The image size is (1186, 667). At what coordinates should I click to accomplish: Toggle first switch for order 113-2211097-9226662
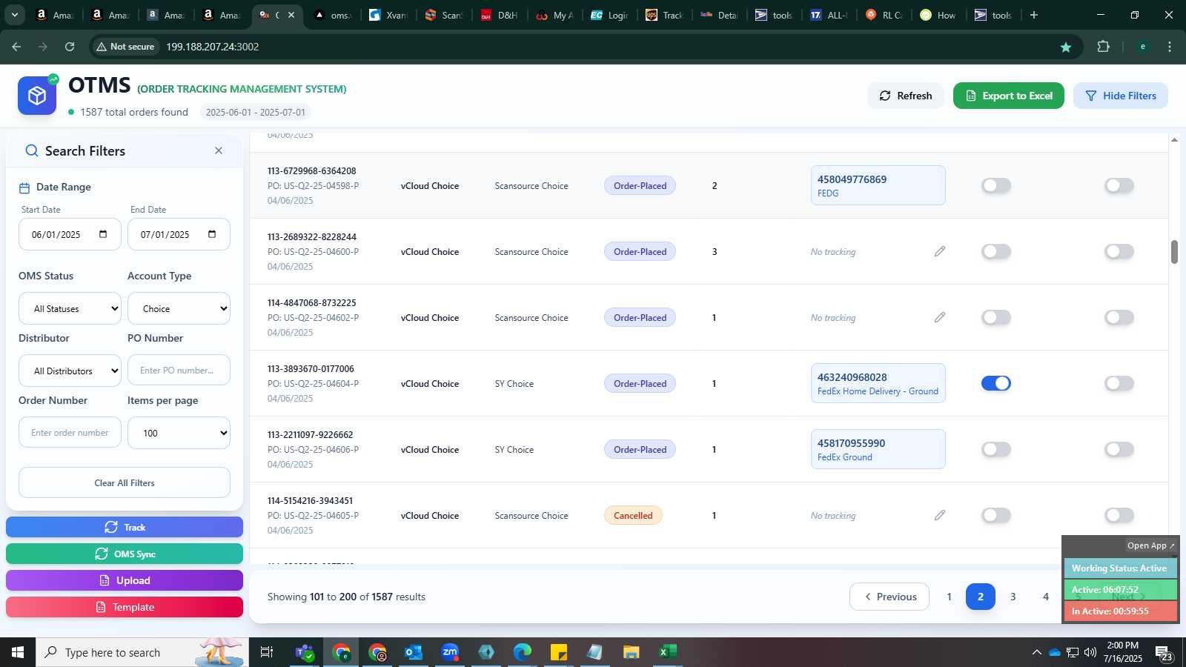pyautogui.click(x=996, y=449)
